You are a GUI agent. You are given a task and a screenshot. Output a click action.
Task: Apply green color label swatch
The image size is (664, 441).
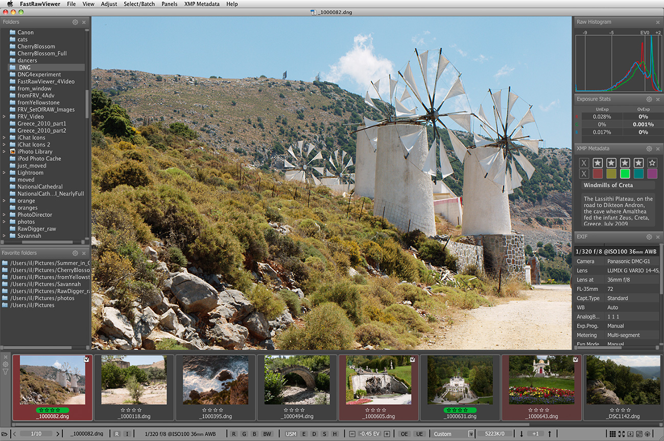tap(625, 174)
